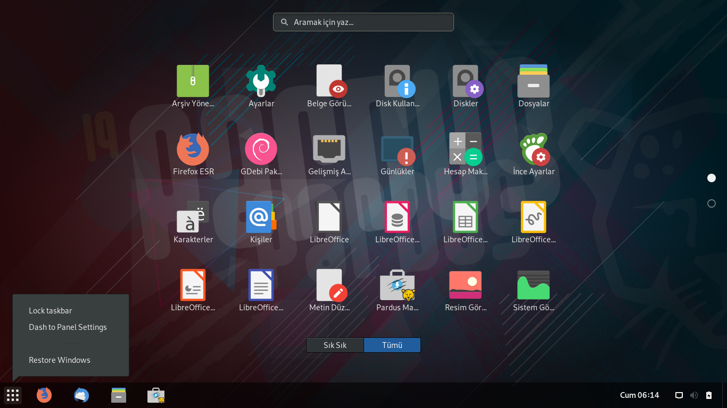Open Dash to Panel Settings menu entry
Screen dimensions: 727x408
tap(68, 327)
